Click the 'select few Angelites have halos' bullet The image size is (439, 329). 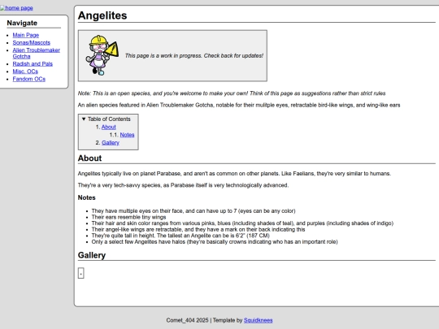click(215, 242)
